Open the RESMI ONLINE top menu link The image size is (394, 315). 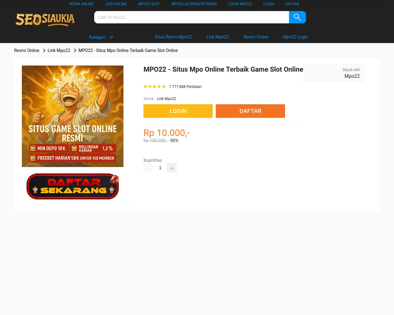point(81,4)
